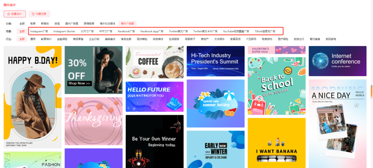The height and width of the screenshot is (168, 373).
Task: Open the Recommended COFFEE template
Action: point(154,62)
